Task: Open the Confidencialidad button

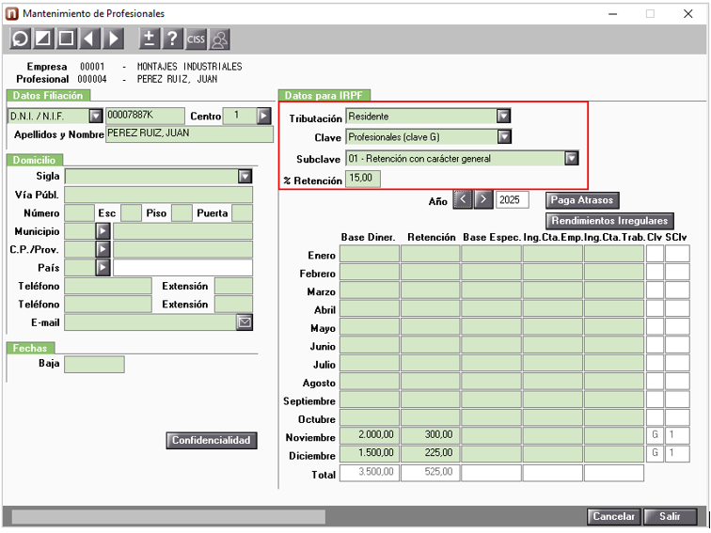Action: click(212, 440)
